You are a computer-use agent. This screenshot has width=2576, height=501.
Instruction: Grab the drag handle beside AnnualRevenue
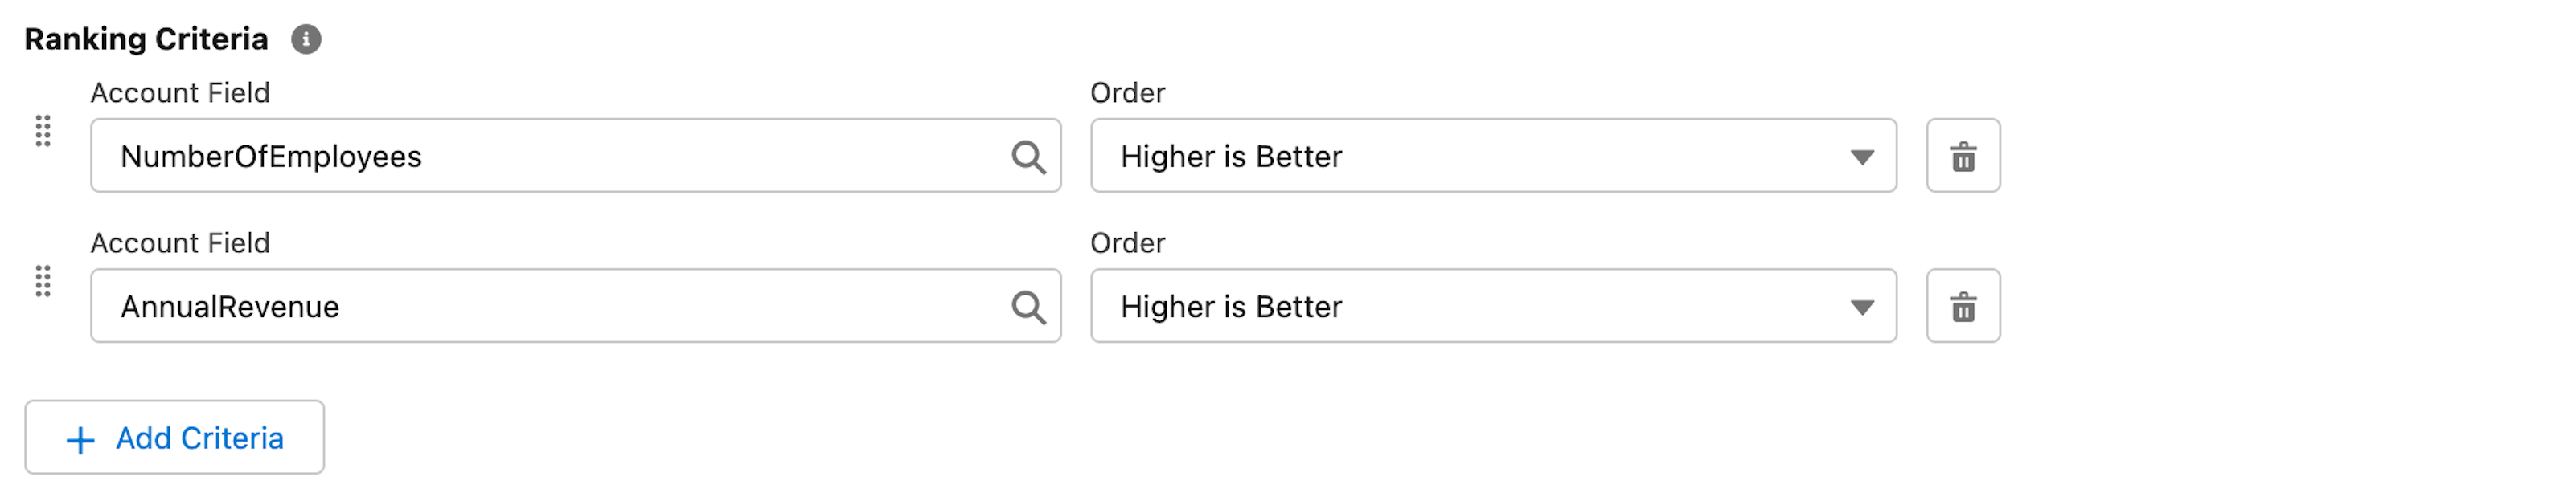tap(43, 282)
